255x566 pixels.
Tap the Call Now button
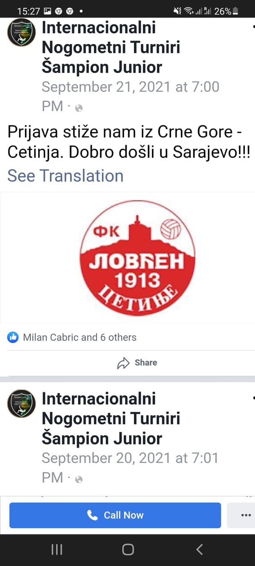tap(115, 515)
